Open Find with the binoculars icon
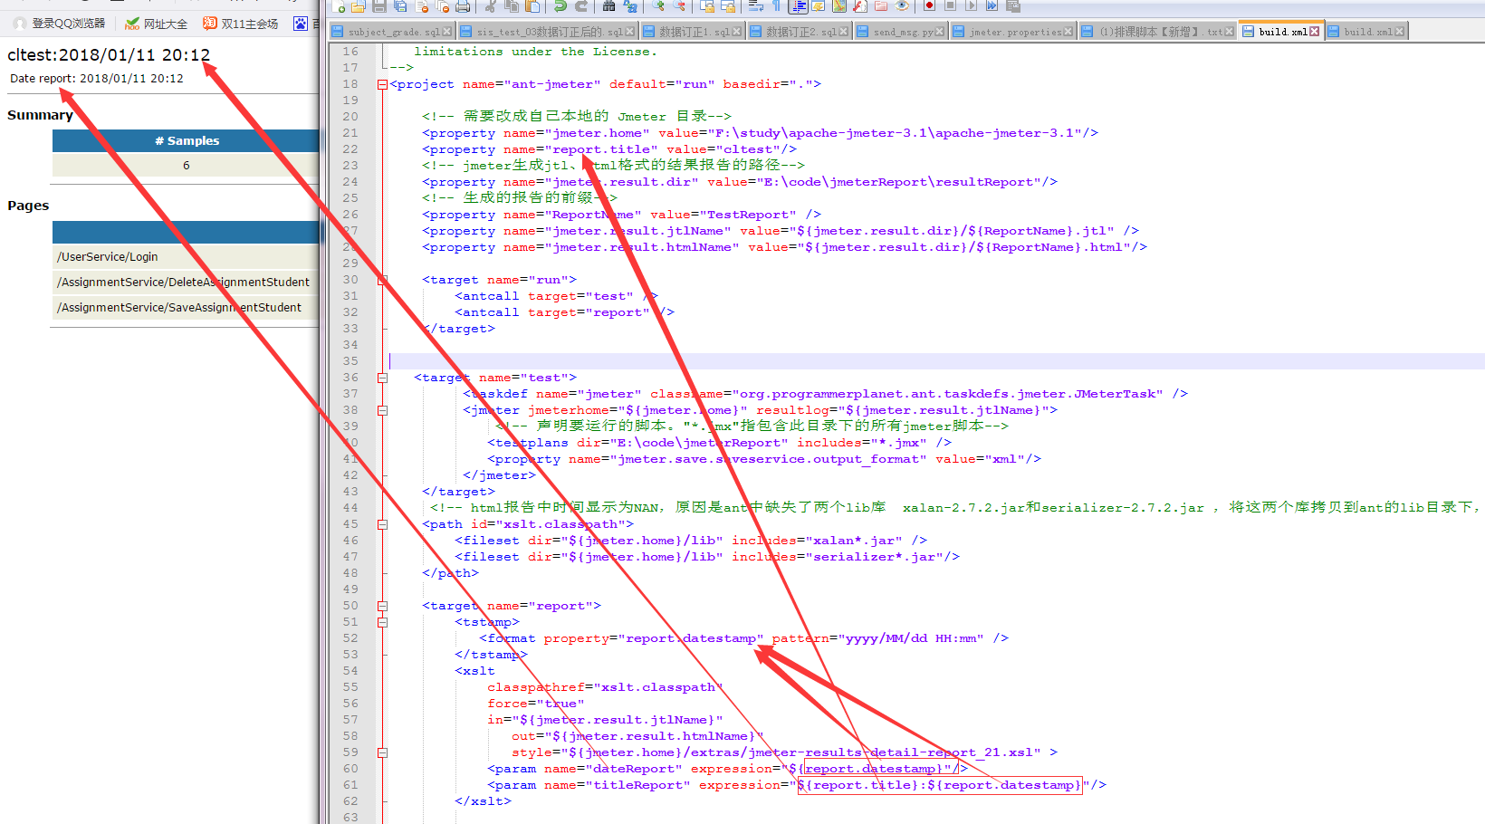 tap(608, 5)
